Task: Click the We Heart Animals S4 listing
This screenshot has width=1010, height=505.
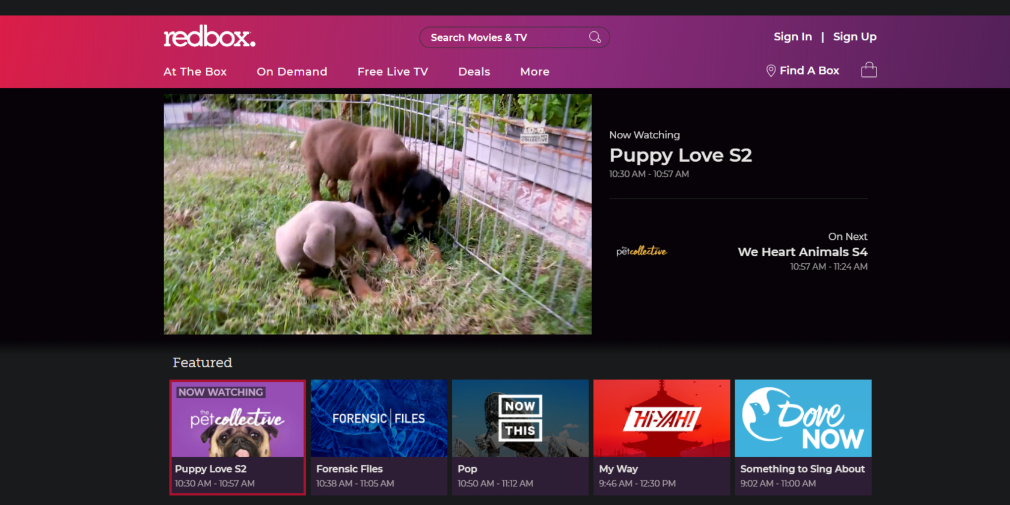Action: (x=802, y=252)
